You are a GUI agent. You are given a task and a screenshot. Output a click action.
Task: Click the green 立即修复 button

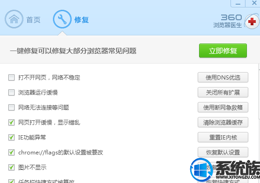coord(223,51)
